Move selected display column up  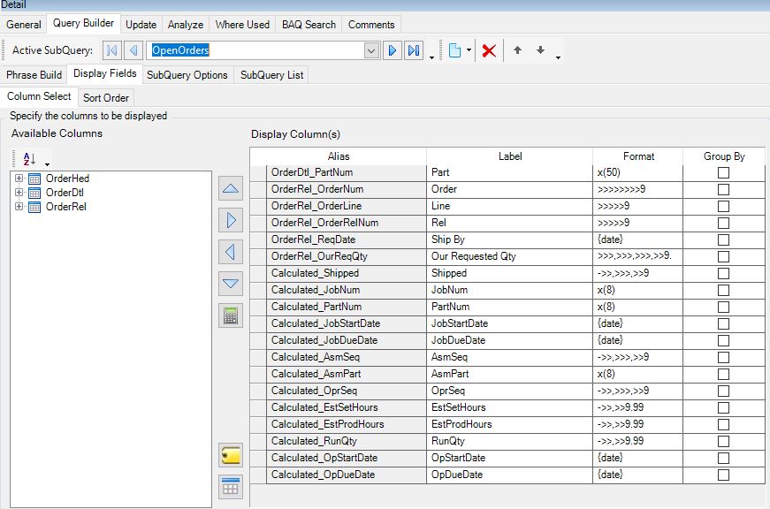pos(231,188)
